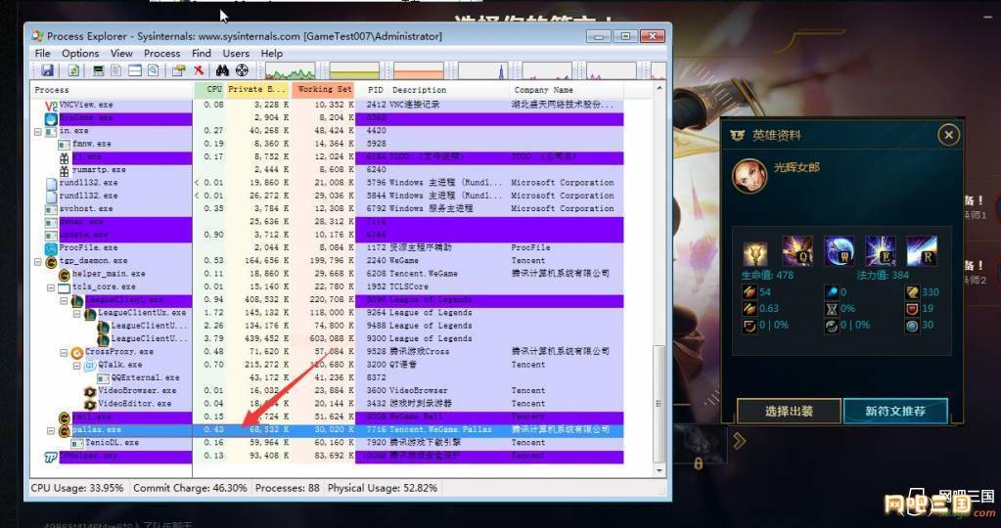
Task: Click the 光辉女郎 champion portrait
Action: coord(750,176)
